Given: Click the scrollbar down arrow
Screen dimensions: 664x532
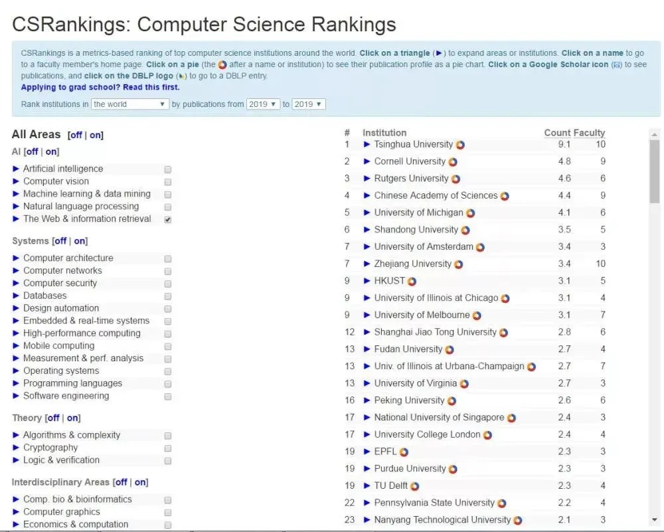Looking at the screenshot, I should (x=655, y=520).
